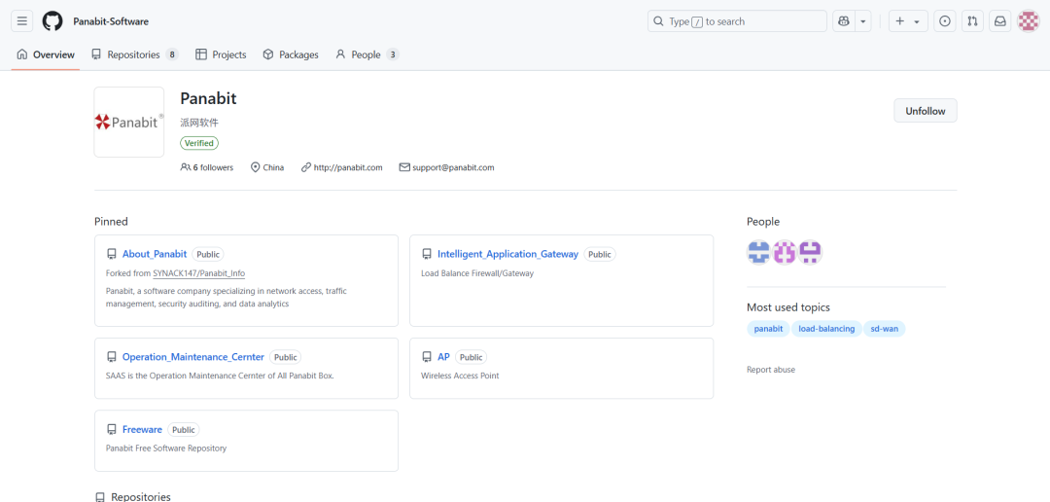Select the sd-wan topic tag
Screen dimensions: 1050x502
(x=884, y=329)
